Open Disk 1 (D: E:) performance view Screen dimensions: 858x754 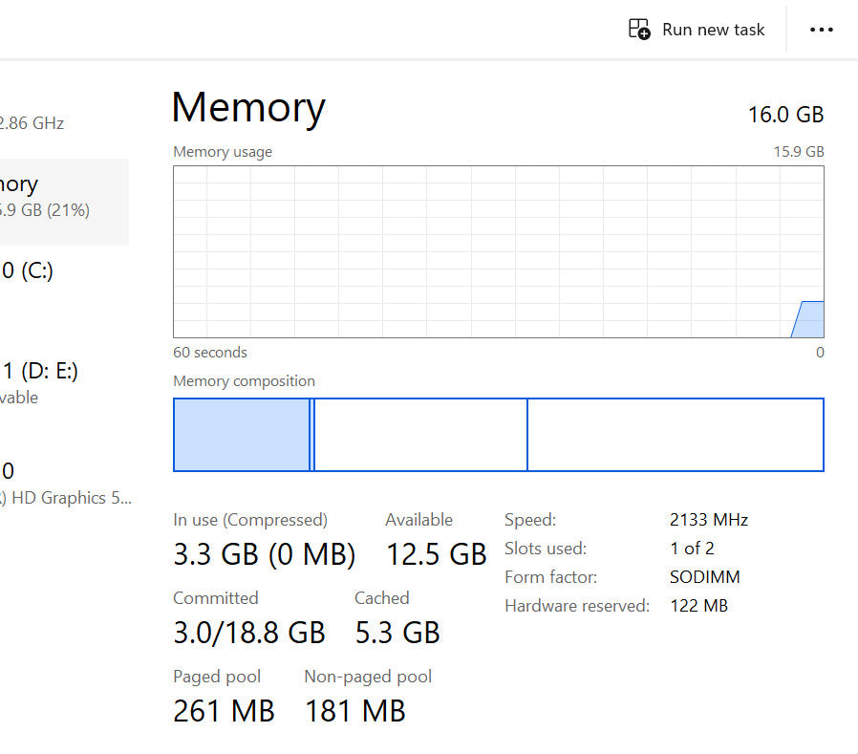click(38, 382)
